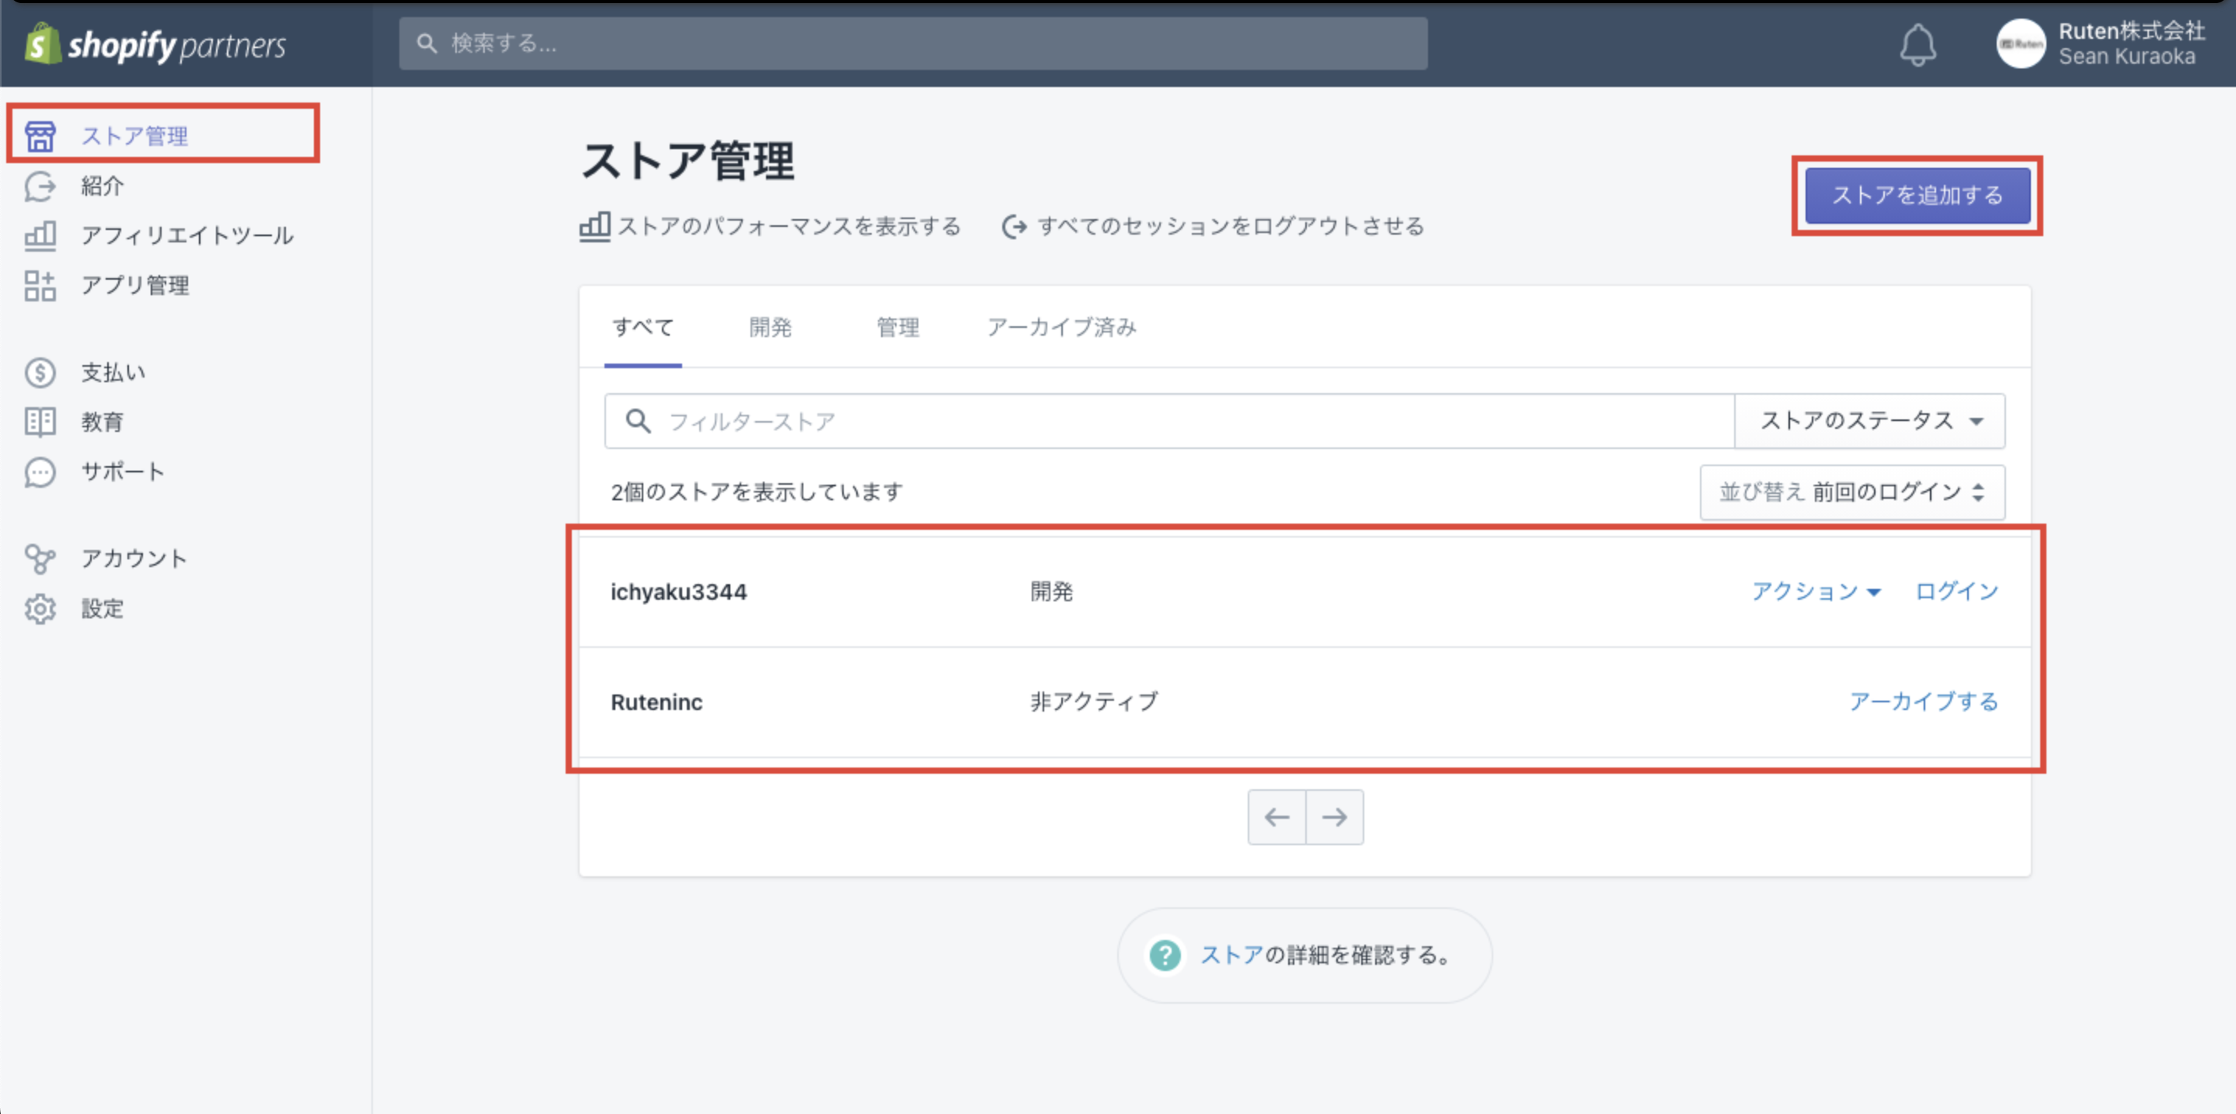2236x1114 pixels.
Task: Open 支払い in the sidebar
Action: click(113, 372)
